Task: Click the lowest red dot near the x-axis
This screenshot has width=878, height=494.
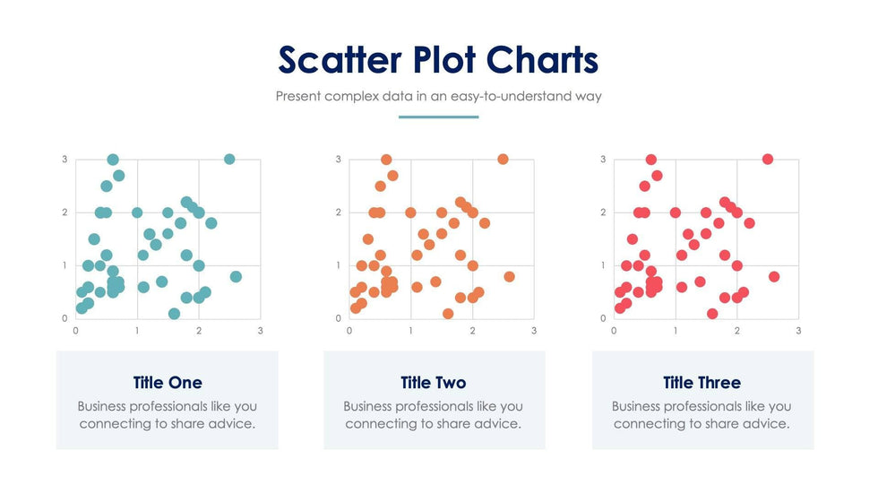Action: point(712,314)
